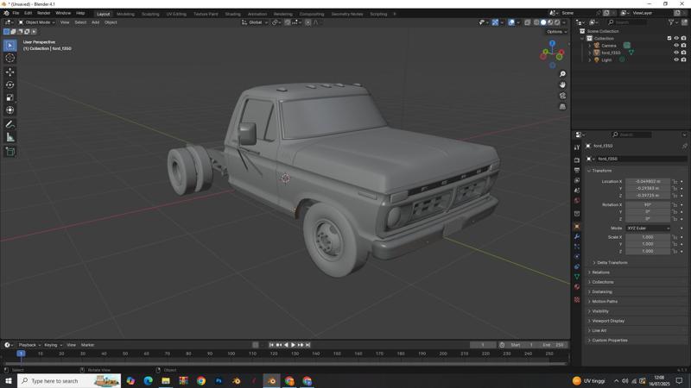
Task: Open the viewport Add menu
Action: pos(95,22)
